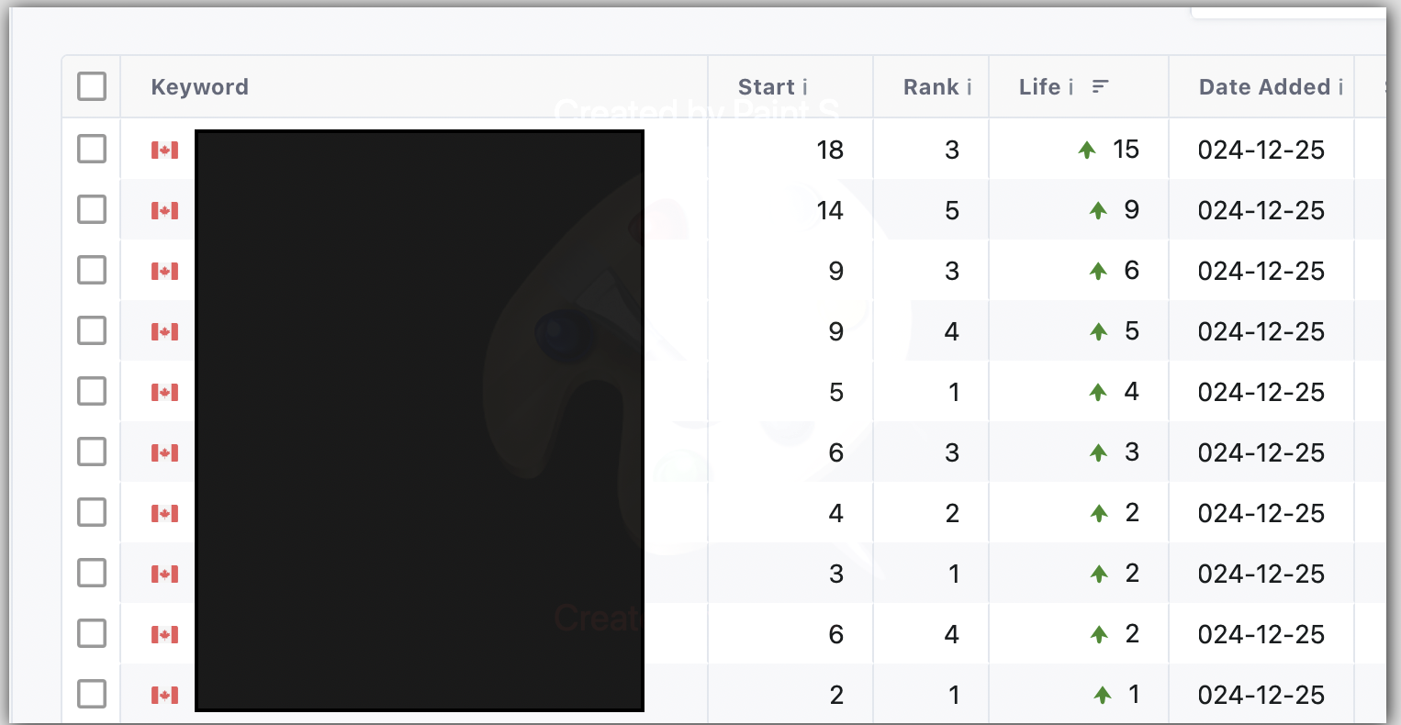The image size is (1401, 725).
Task: Click date 024-12-25 in row with Start 18
Action: pyautogui.click(x=1261, y=150)
